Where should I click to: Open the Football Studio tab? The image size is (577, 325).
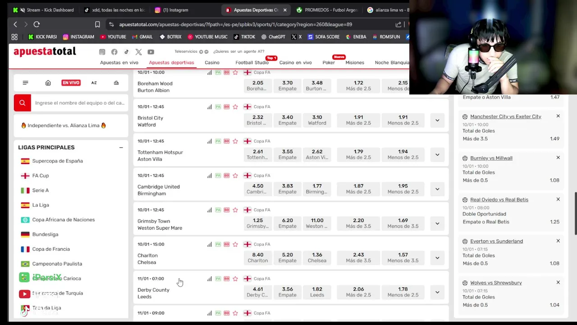click(252, 63)
